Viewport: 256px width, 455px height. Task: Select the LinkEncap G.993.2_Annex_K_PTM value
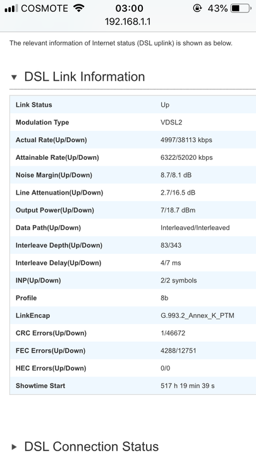point(197,315)
